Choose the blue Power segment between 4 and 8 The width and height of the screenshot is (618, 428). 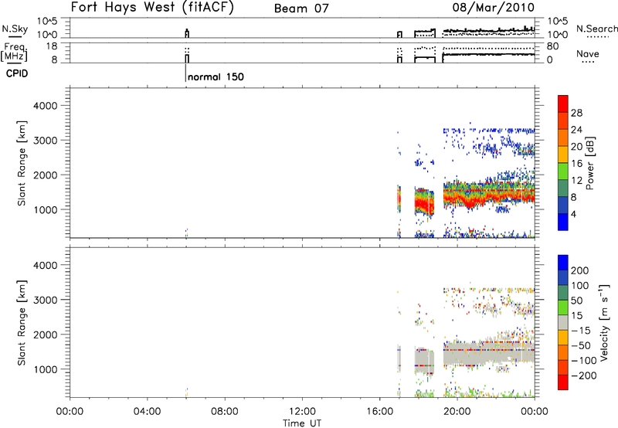563,205
